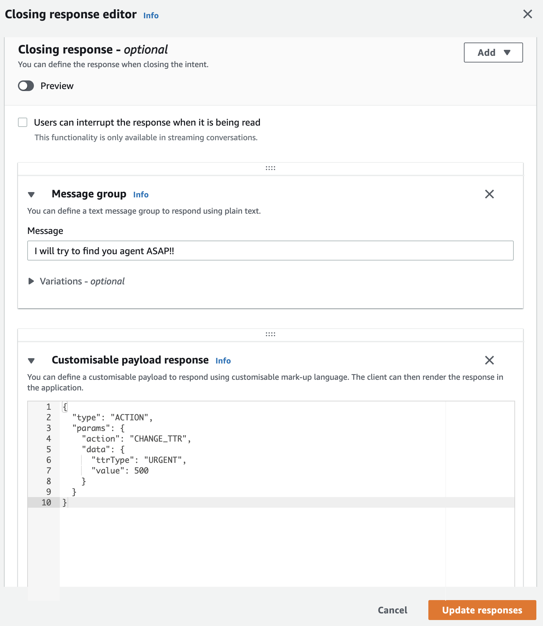The height and width of the screenshot is (626, 543).
Task: Open Info link beside Closing response editor
Action: tap(151, 16)
